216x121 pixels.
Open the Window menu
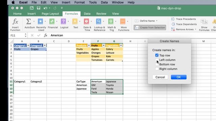pos(118,2)
